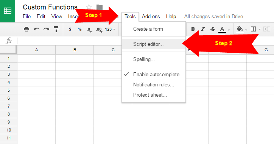Screen dimensions: 274x144
Task: Toggle Enable autocomplete option
Action: [154, 75]
